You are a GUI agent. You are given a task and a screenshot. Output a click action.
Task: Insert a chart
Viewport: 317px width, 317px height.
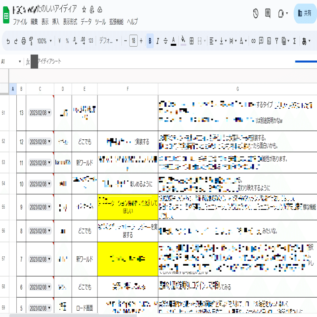269,41
